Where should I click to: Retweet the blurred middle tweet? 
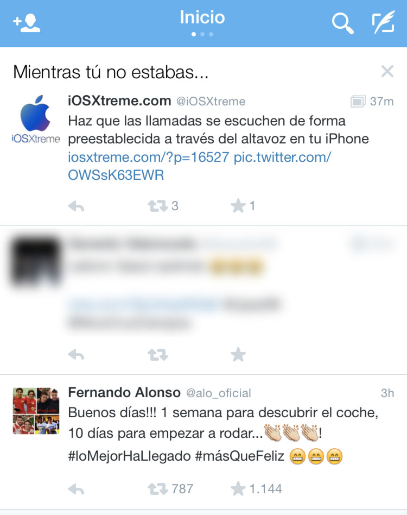coord(158,355)
